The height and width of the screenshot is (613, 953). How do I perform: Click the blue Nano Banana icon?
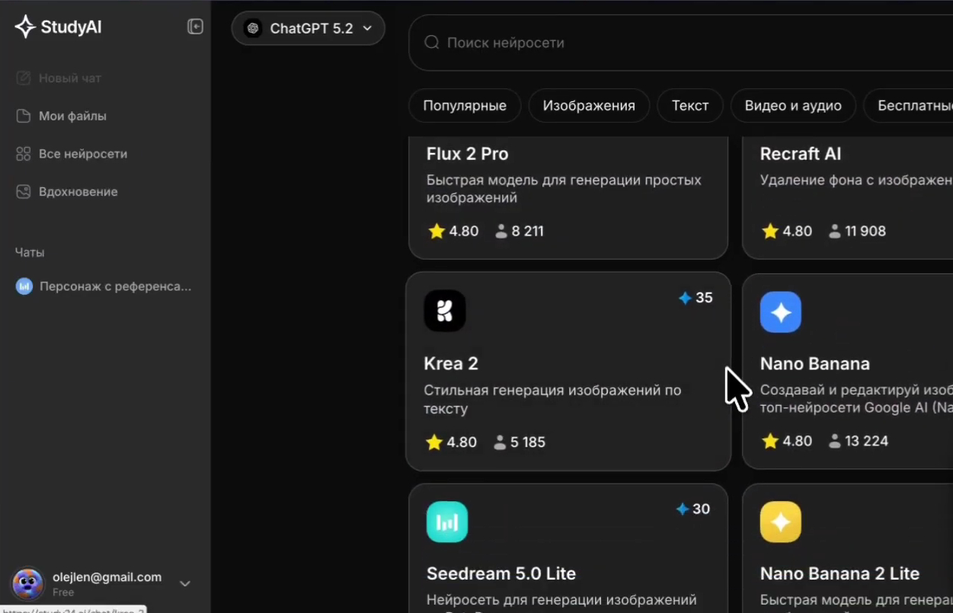point(781,311)
